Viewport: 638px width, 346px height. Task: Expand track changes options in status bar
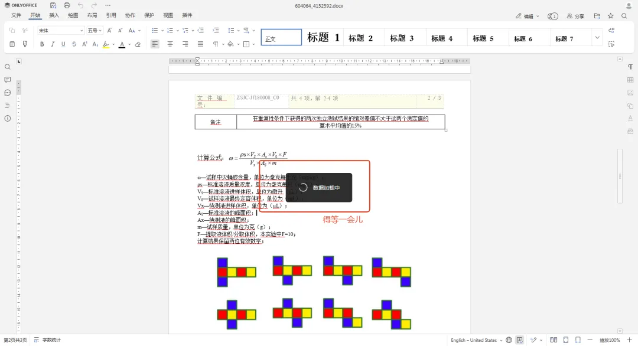pos(541,340)
